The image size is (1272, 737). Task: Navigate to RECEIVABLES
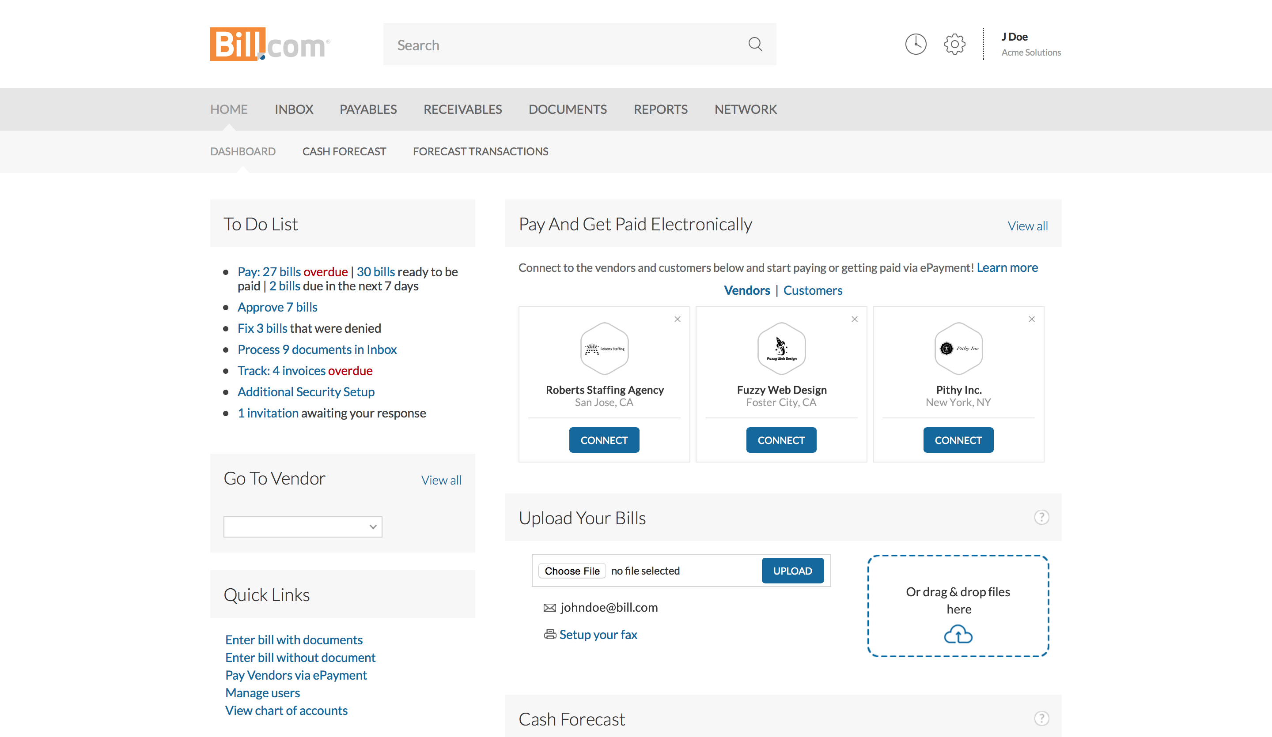pos(462,109)
